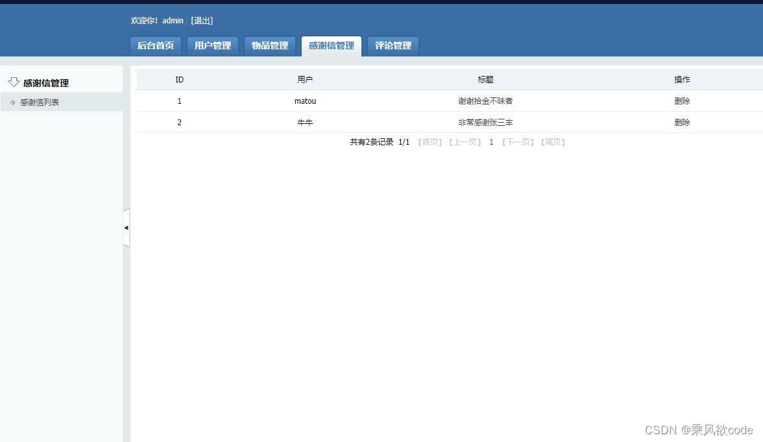763x442 pixels.
Task: Click the 共有2条记录 record count text
Action: point(371,141)
